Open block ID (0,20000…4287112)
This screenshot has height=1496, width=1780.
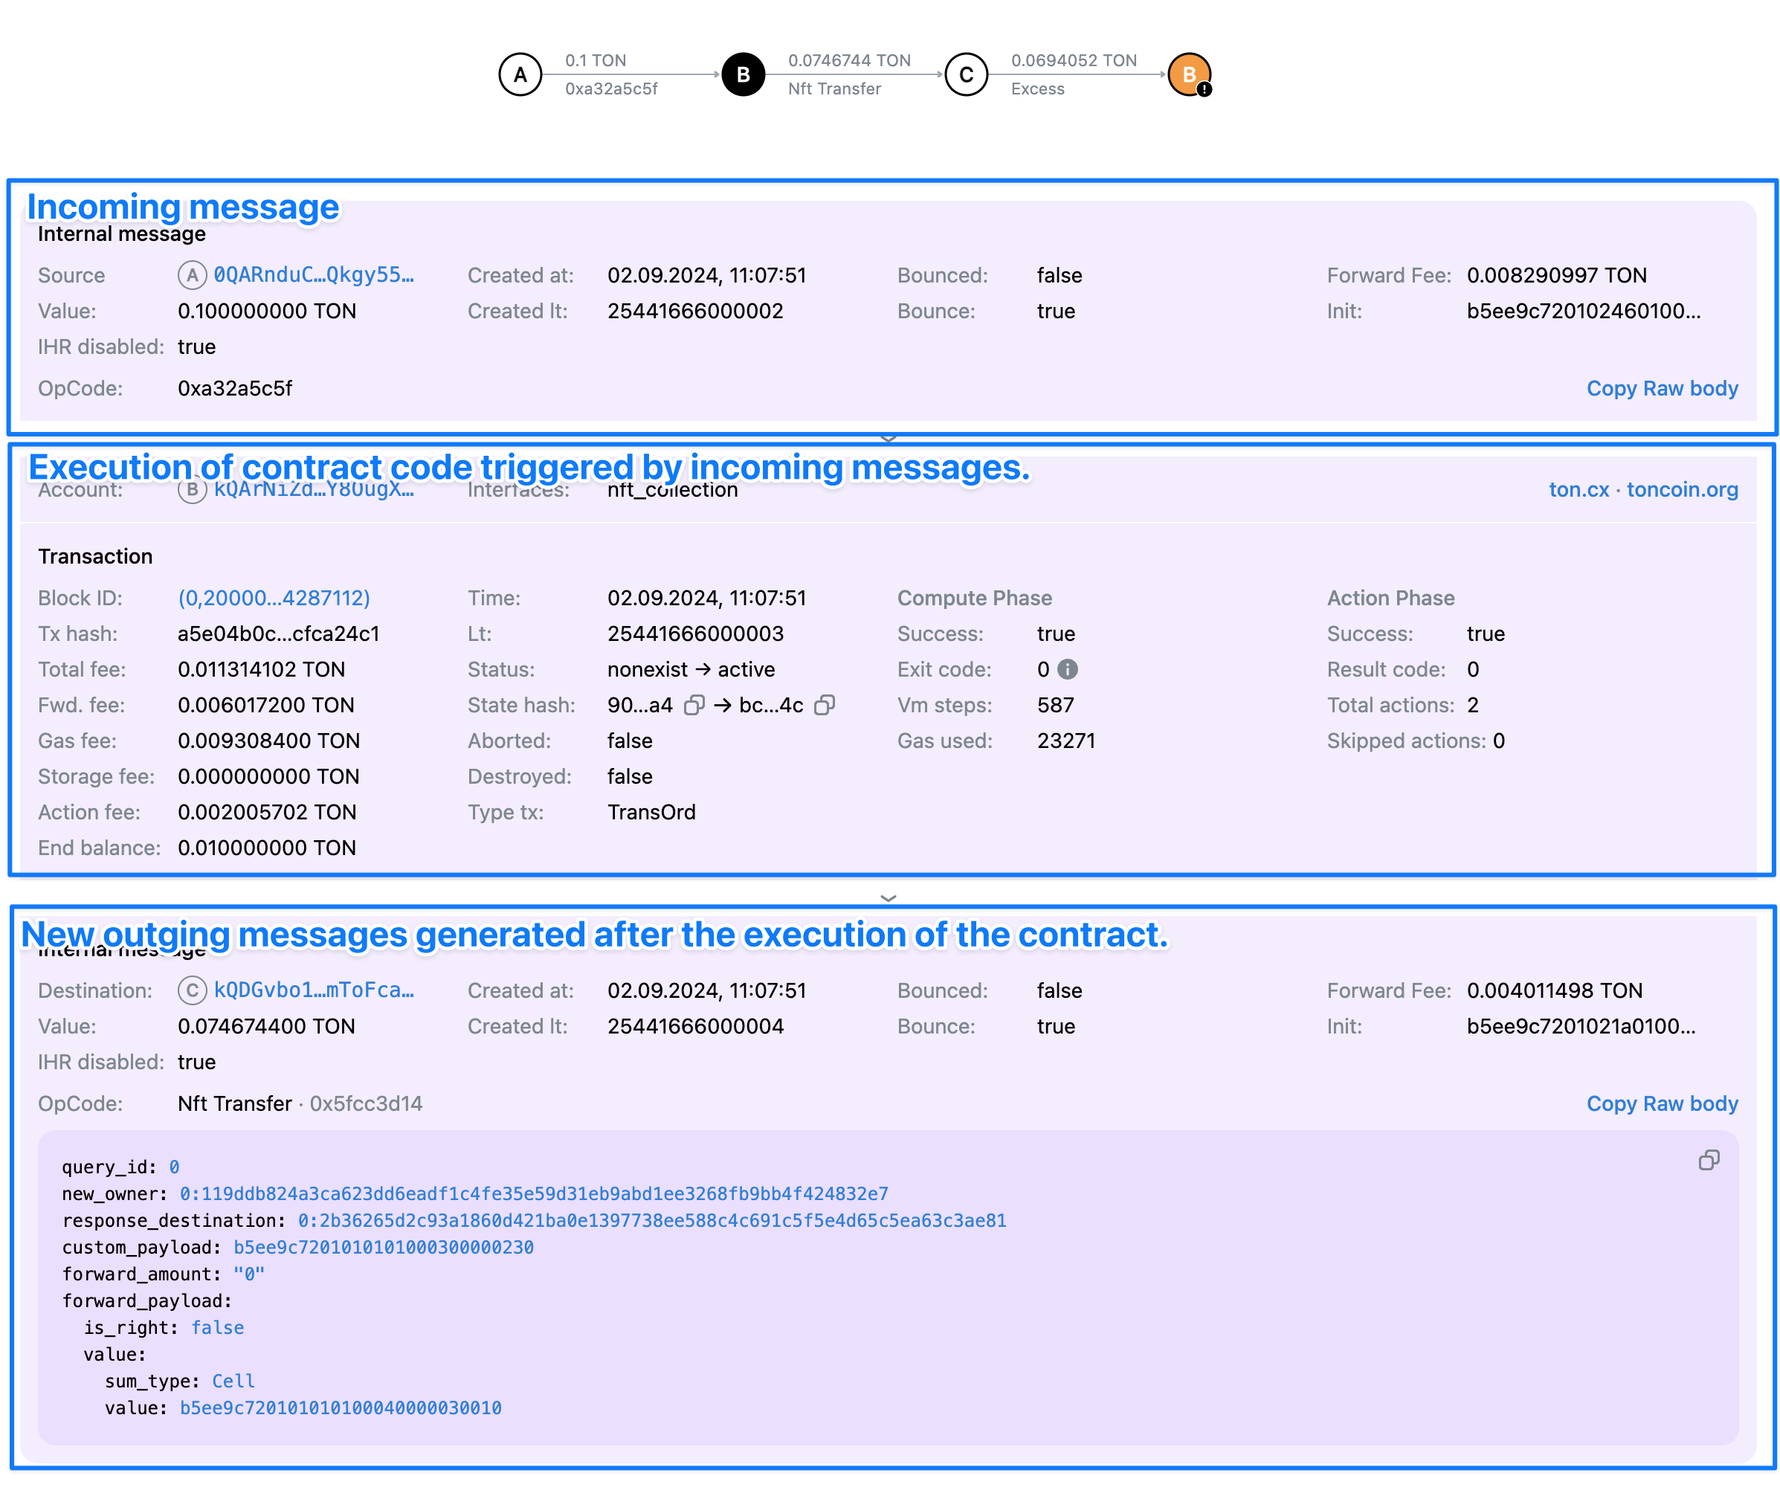click(x=273, y=599)
